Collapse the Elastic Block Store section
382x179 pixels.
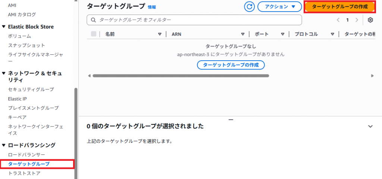click(x=4, y=27)
